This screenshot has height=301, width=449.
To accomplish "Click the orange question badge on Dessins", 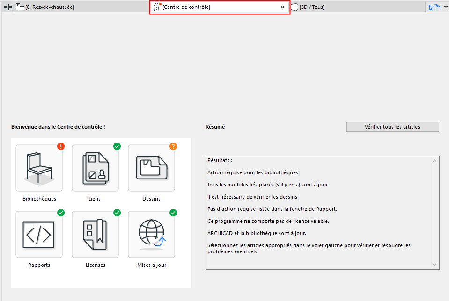I will tap(173, 146).
